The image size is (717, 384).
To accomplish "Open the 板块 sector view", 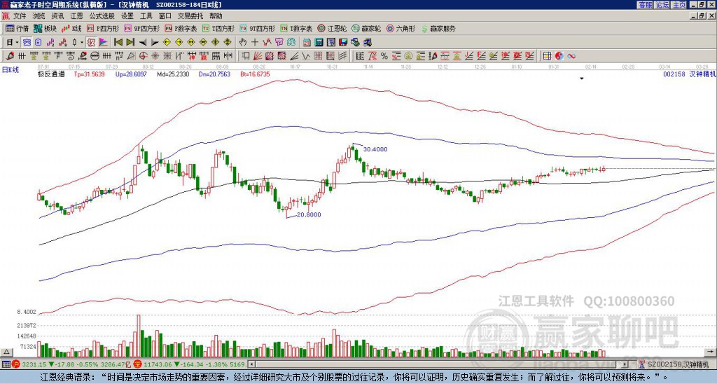I will 45,28.
